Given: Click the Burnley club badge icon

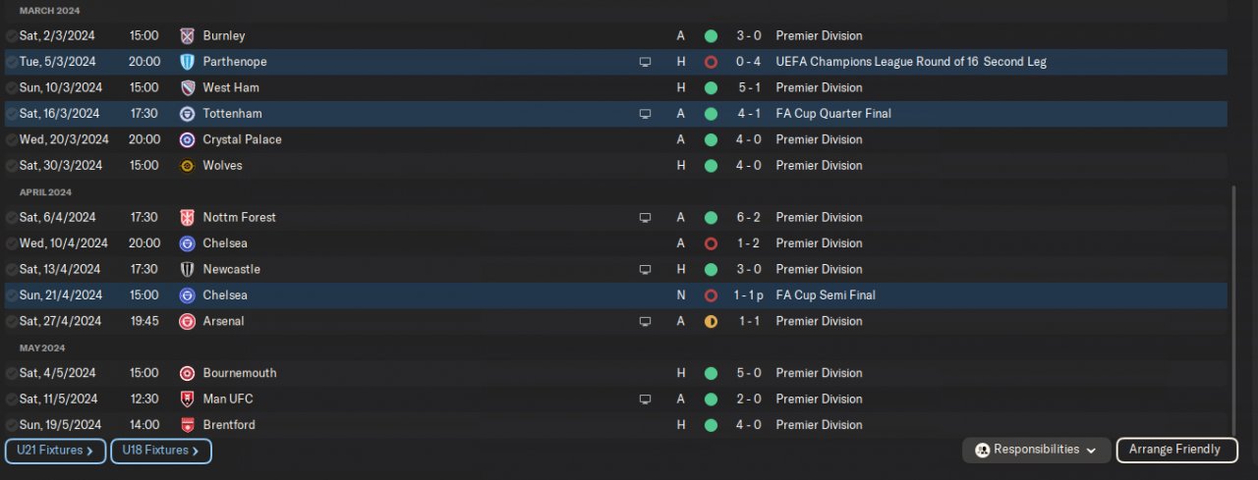Looking at the screenshot, I should coord(187,35).
